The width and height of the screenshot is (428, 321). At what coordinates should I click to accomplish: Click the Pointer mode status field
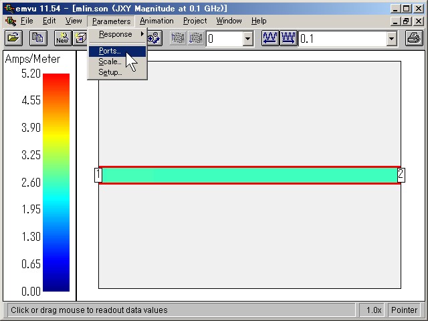[x=404, y=310]
